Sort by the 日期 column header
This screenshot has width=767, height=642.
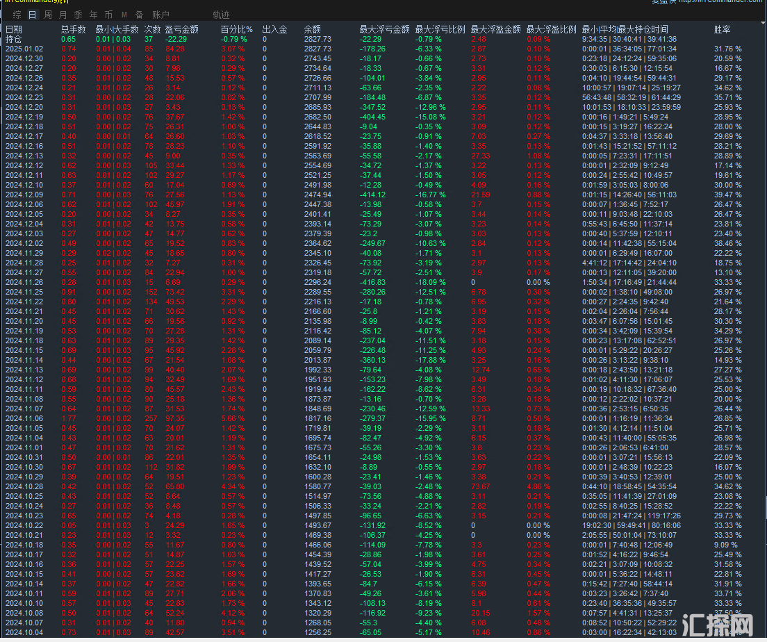pyautogui.click(x=14, y=30)
